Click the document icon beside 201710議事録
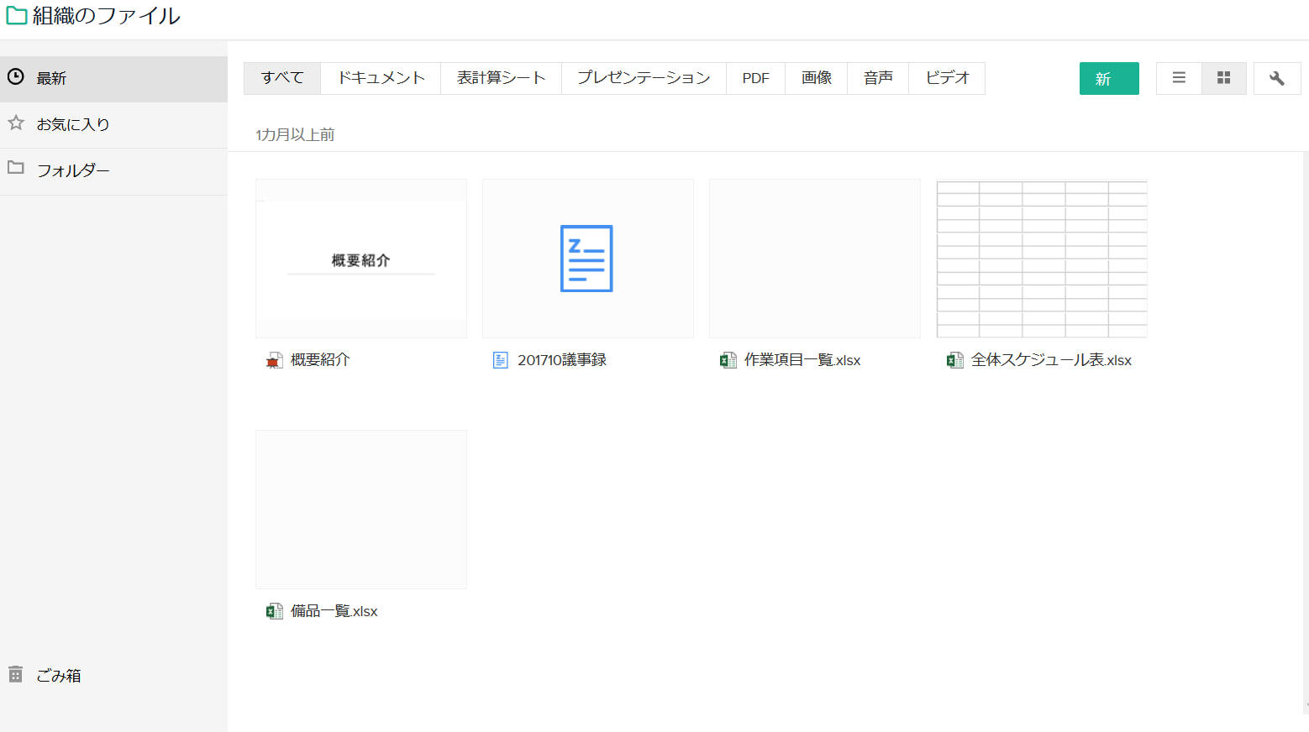This screenshot has height=732, width=1309. coord(501,360)
